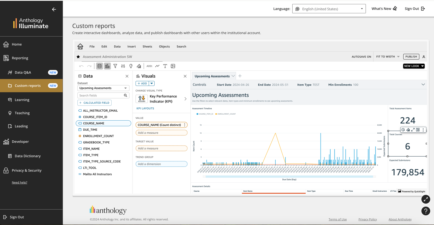Viewport: 434px width, 225px height.
Task: Collapse the sidebar with the back arrow
Action: click(54, 9)
